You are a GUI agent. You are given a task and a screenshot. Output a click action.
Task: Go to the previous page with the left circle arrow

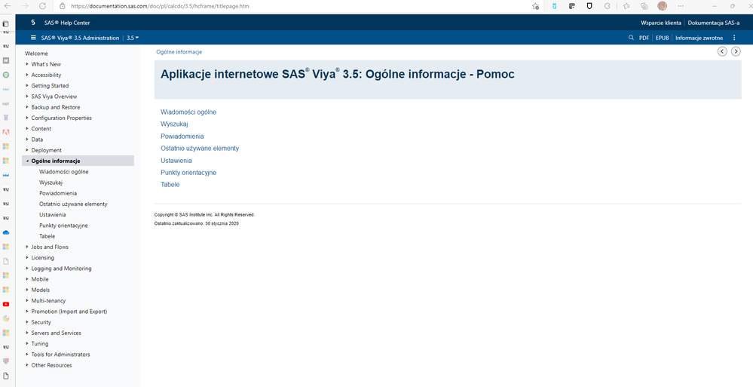tap(722, 51)
